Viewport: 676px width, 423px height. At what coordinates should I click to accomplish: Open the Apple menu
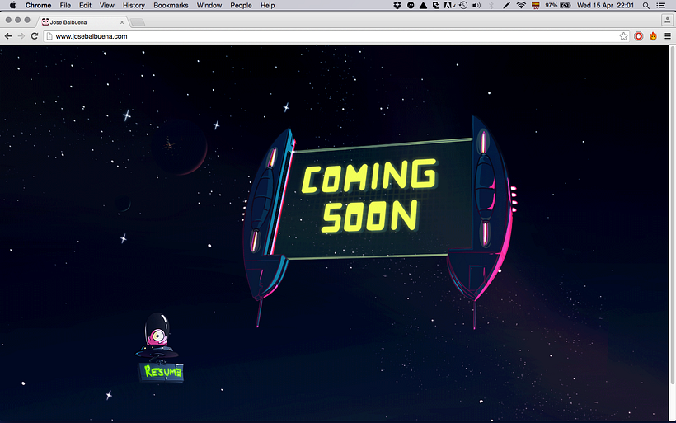point(12,5)
